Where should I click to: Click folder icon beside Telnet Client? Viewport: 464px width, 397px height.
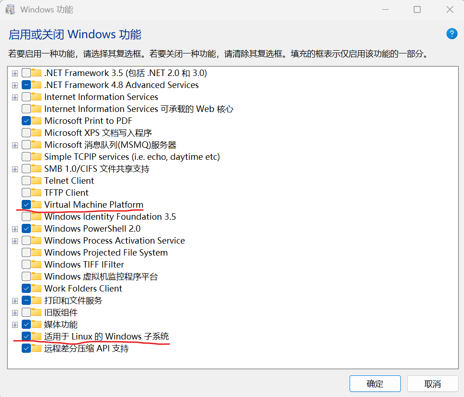(36, 181)
